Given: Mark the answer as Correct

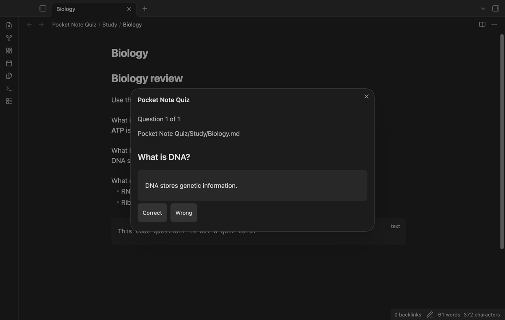Looking at the screenshot, I should pyautogui.click(x=152, y=213).
